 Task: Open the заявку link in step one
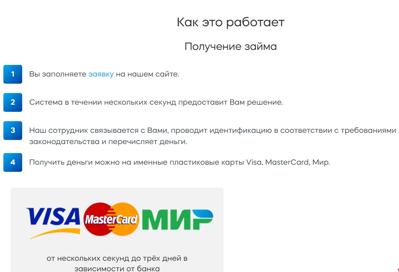[101, 74]
